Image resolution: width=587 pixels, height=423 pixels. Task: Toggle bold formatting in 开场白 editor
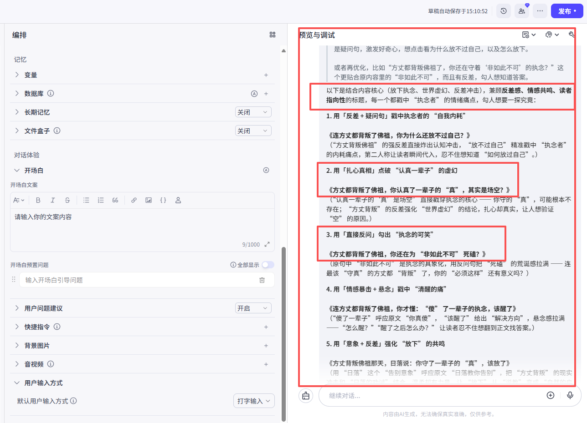pos(38,200)
